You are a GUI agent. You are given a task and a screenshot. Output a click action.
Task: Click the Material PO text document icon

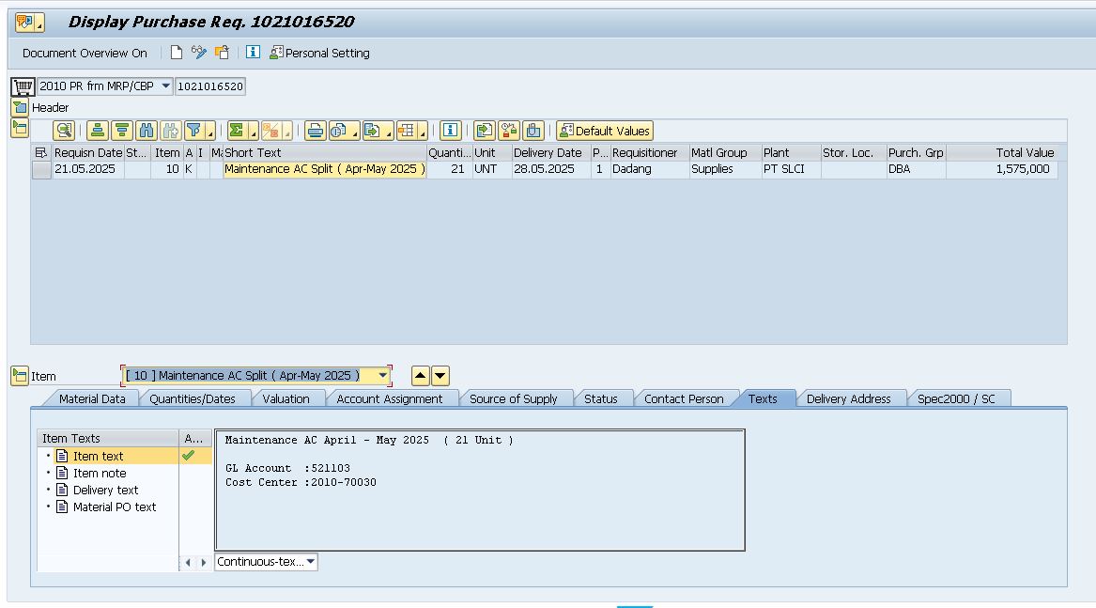click(x=62, y=507)
